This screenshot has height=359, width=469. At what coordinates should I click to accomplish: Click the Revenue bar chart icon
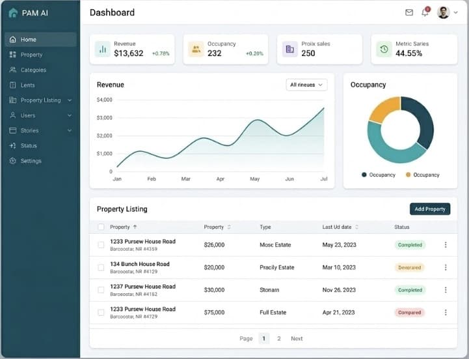tap(102, 49)
